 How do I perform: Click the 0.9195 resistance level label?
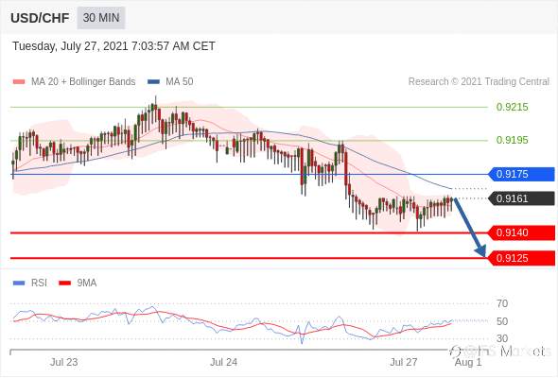point(512,140)
